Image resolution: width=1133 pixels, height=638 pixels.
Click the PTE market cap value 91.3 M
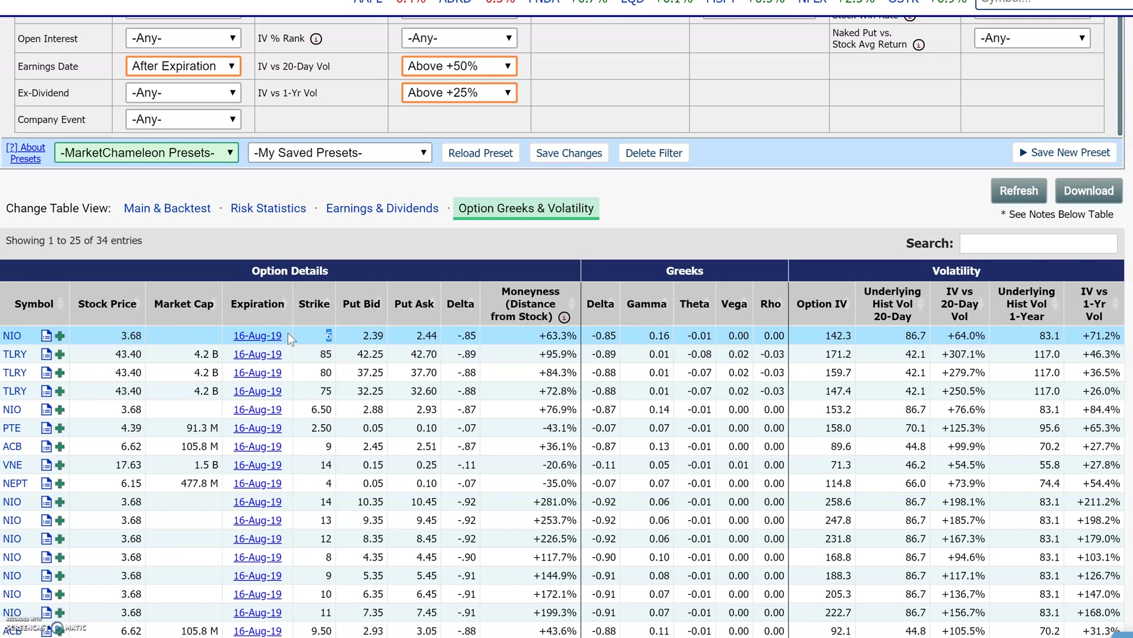tap(198, 428)
